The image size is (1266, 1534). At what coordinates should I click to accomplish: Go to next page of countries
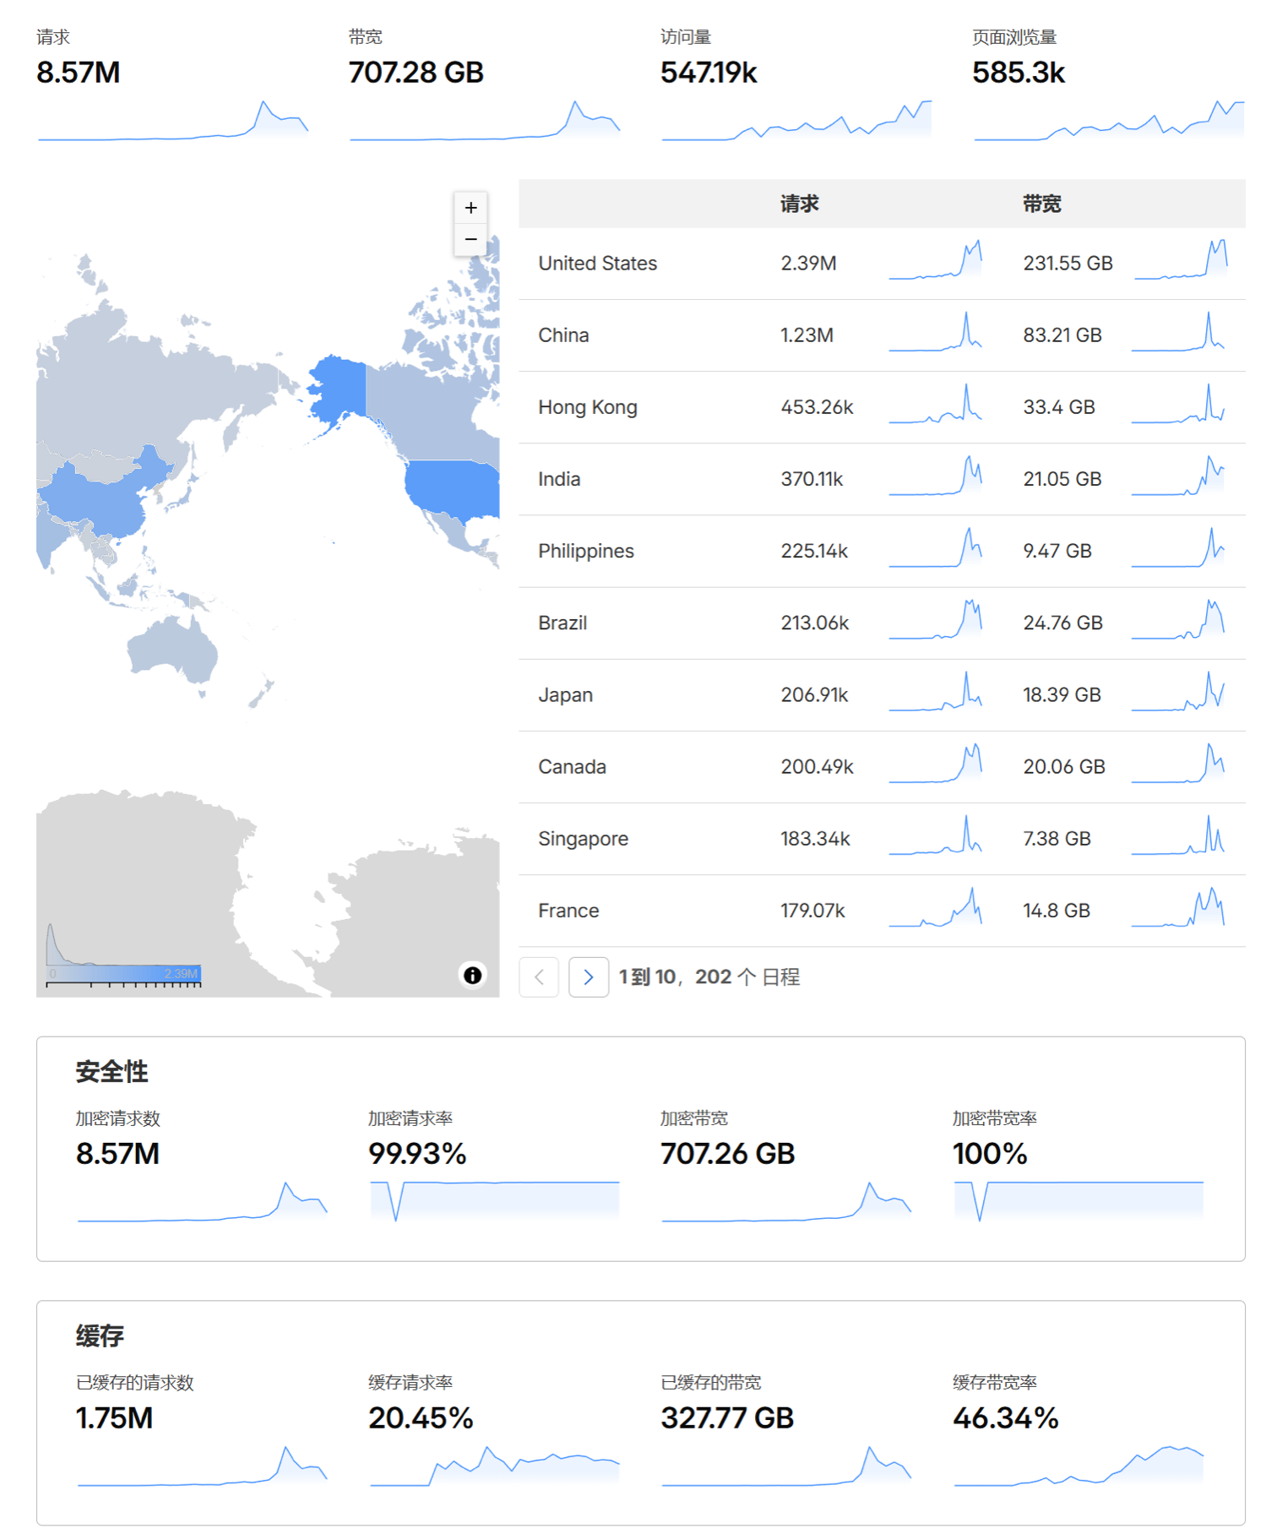tap(589, 977)
